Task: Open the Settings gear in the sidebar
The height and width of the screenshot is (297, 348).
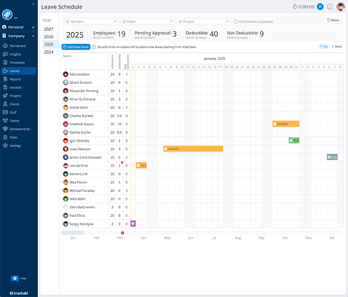Action: click(5, 146)
